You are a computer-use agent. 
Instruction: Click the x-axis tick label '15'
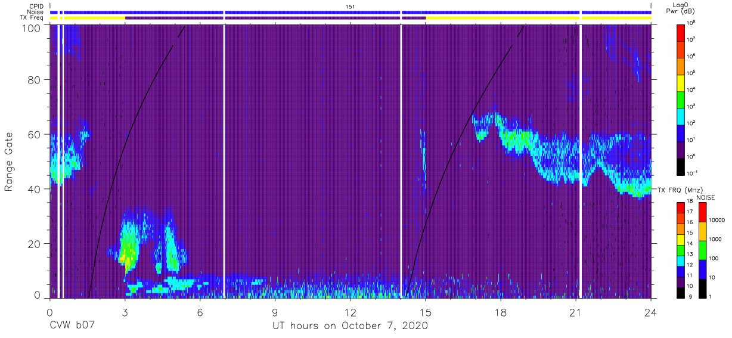tap(426, 312)
